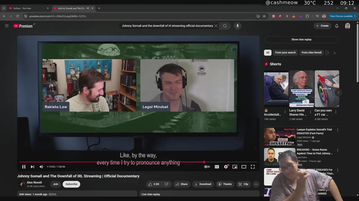Image resolution: width=359 pixels, height=201 pixels.
Task: Reload the page
Action: coord(17,16)
